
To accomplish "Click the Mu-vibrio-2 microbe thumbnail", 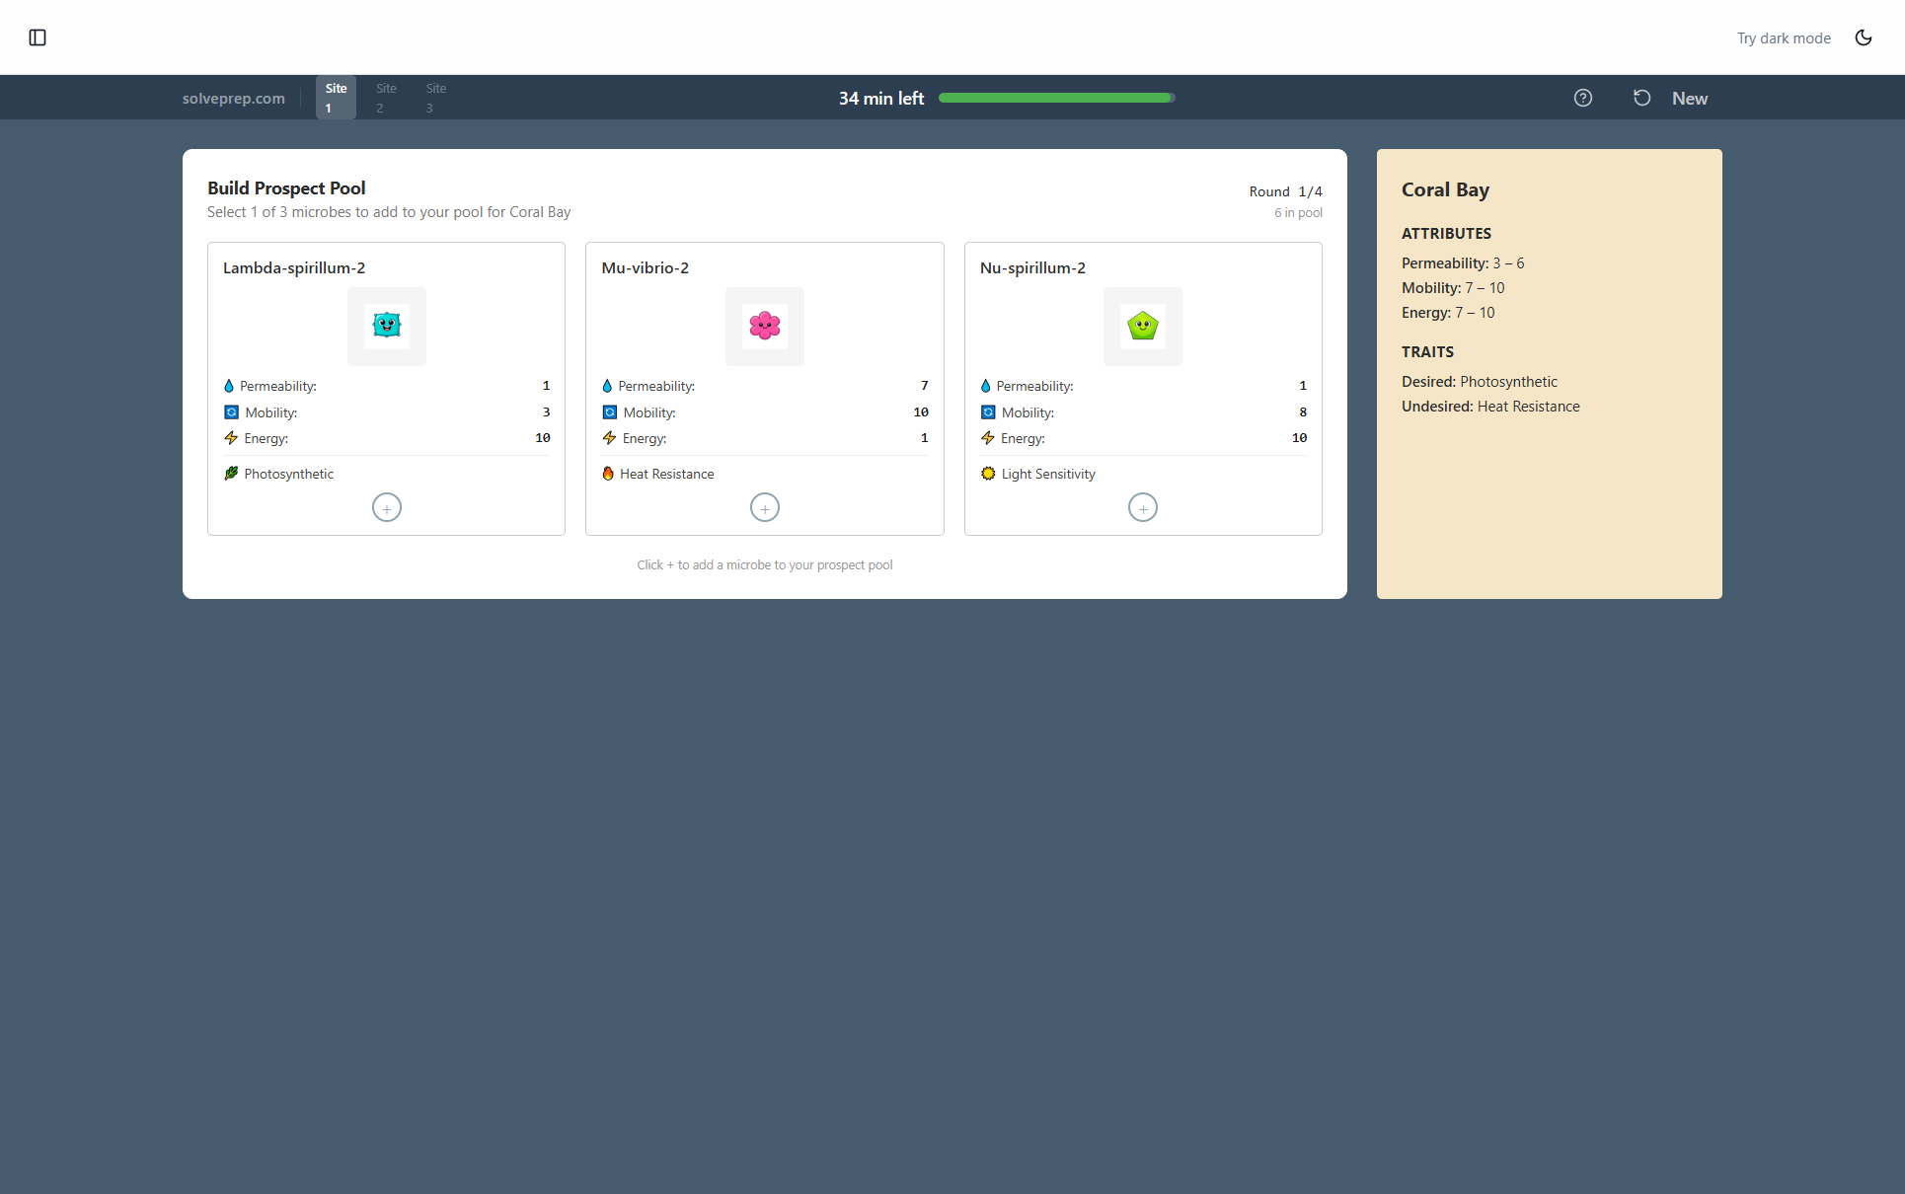I will pyautogui.click(x=764, y=327).
